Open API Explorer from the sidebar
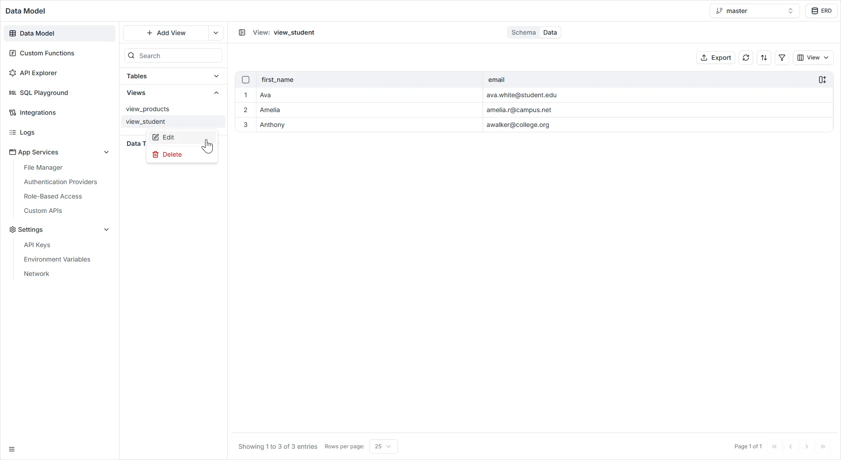Viewport: 841px width, 460px height. click(38, 72)
